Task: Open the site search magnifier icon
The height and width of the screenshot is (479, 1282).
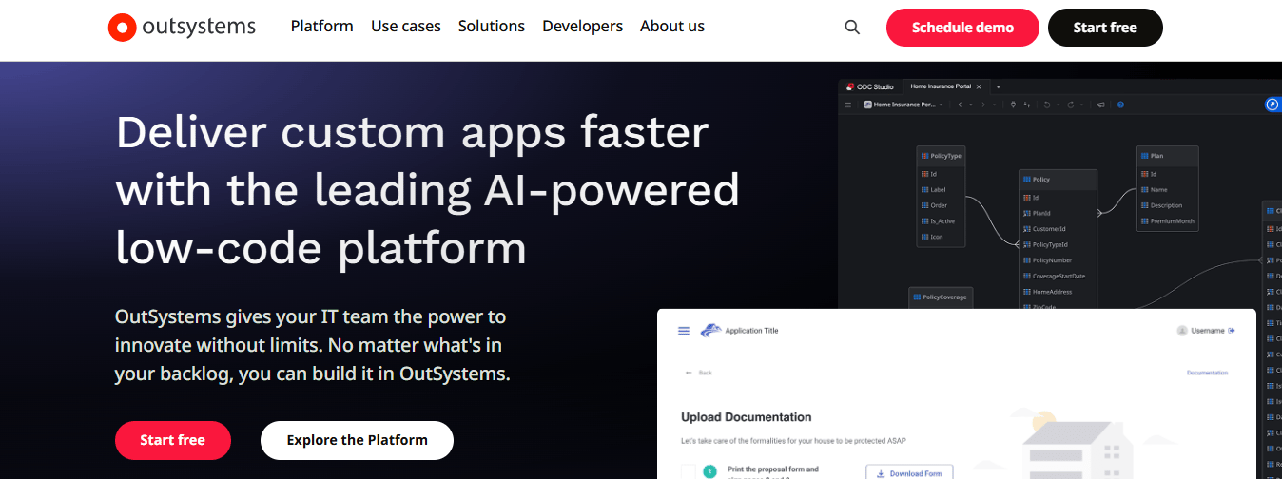Action: click(852, 28)
